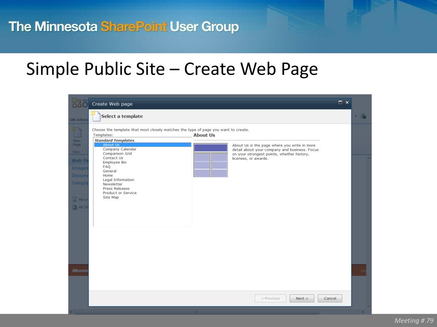Image resolution: width=437 pixels, height=327 pixels.
Task: Select the Legal Information template
Action: [x=119, y=180]
